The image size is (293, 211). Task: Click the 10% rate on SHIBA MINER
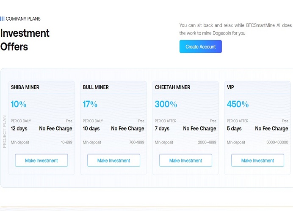click(x=19, y=104)
